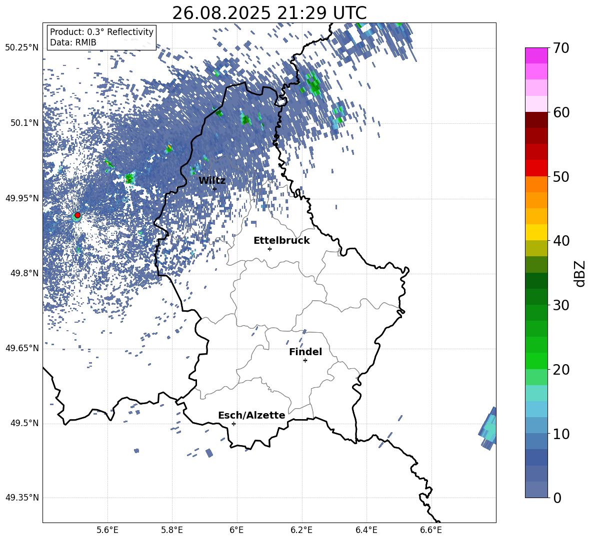The image size is (592, 540).
Task: Click the 'Product: 0.3° Reflectivity' text
Action: coord(101,32)
